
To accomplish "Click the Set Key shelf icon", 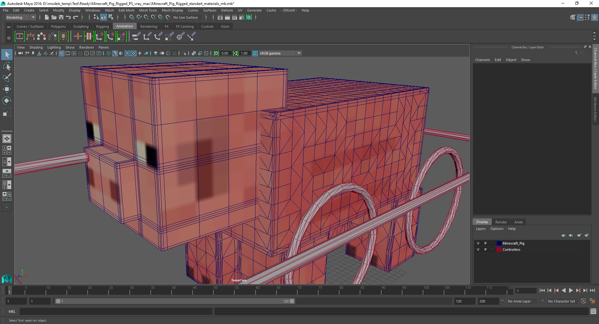I will (x=78, y=36).
